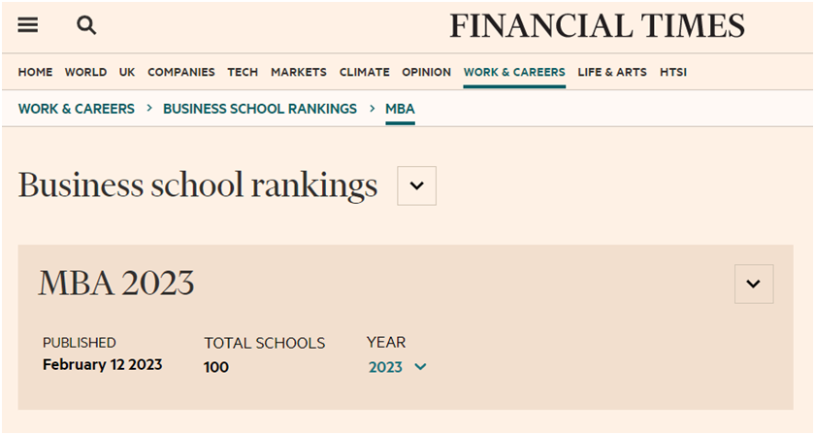The width and height of the screenshot is (815, 435).
Task: Navigate to the WORLD section
Action: pos(85,72)
